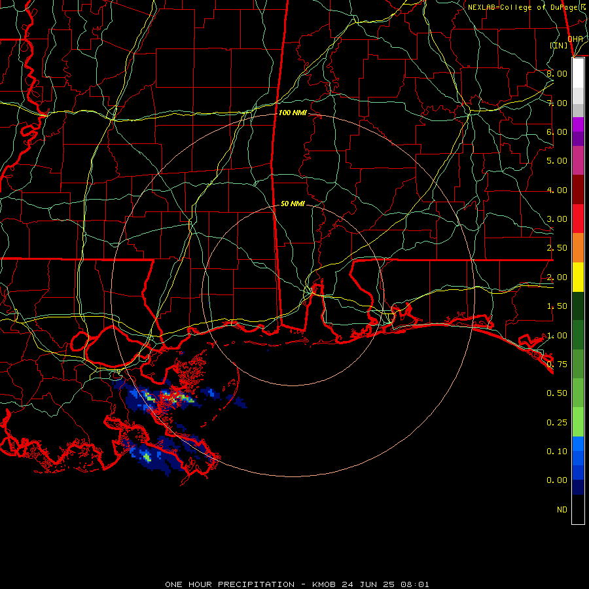Screen dimensions: 589x589
Task: Click the 7.00 legend value
Action: click(558, 103)
